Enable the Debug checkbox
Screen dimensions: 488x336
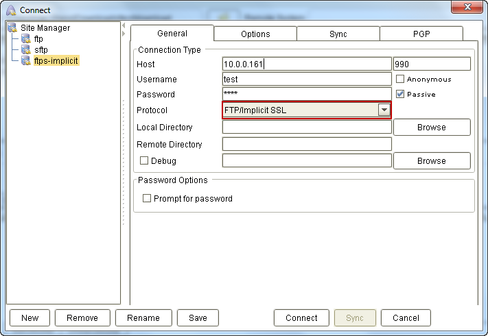[x=143, y=160]
